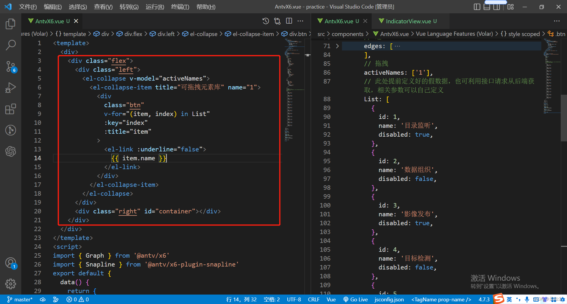Screen dimensions: 567x304
Task: Publish changes via cloud sync icon
Action: tap(43, 300)
